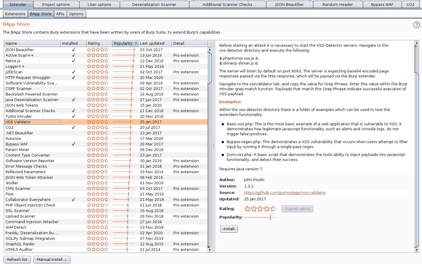
Task: Click the Popularity slider in detail panel
Action: pos(260,217)
